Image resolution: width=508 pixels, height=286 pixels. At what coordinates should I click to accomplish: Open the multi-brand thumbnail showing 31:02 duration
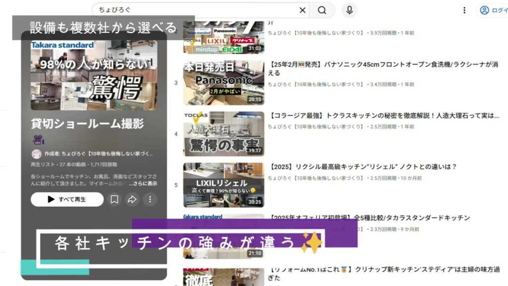tap(224, 37)
